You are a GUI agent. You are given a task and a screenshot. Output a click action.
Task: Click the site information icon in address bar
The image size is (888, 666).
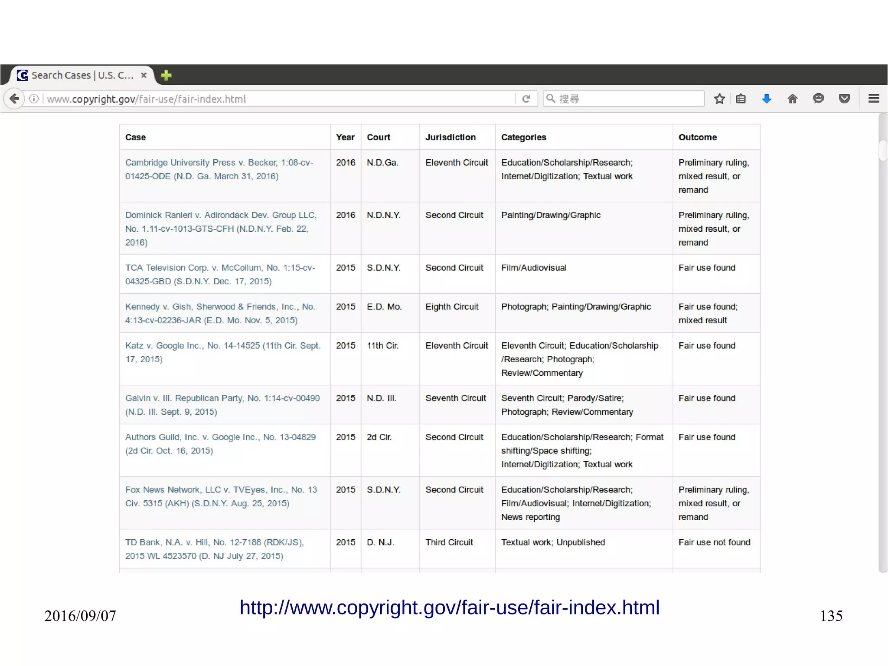point(34,99)
